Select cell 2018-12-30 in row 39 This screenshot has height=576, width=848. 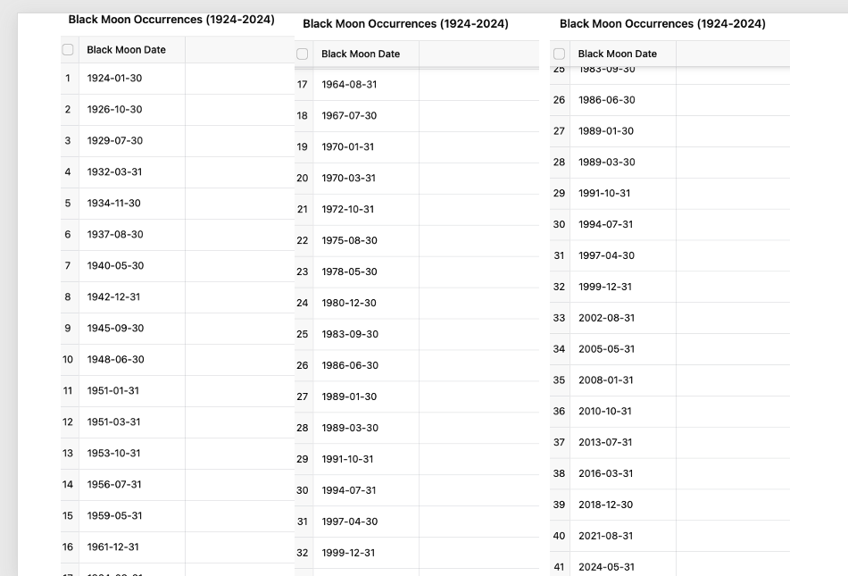[x=623, y=505]
